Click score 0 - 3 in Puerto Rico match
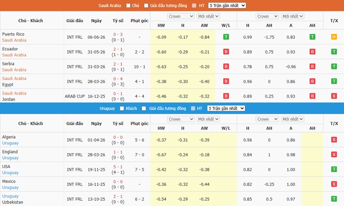Viewport: 344px width, 206px height. [x=118, y=34]
